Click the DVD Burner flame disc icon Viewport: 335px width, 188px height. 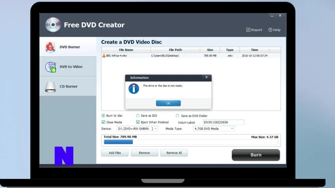[x=50, y=47]
